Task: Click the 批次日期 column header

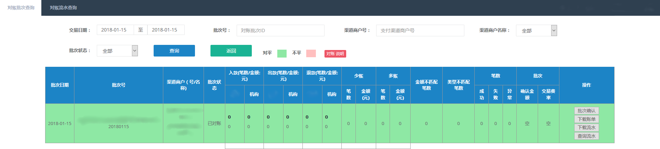Action: pos(60,85)
